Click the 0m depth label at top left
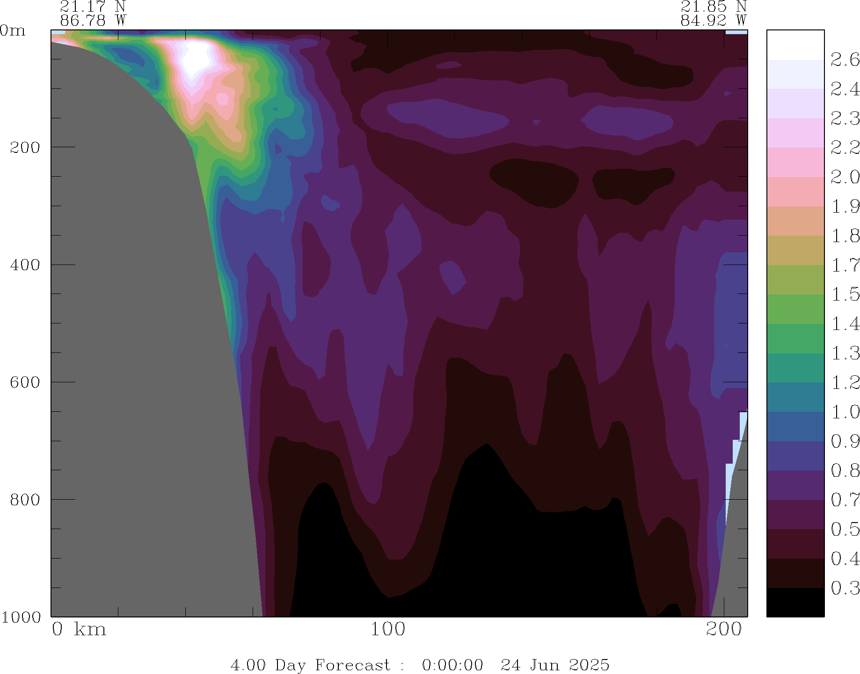This screenshot has width=860, height=674. coord(13,31)
